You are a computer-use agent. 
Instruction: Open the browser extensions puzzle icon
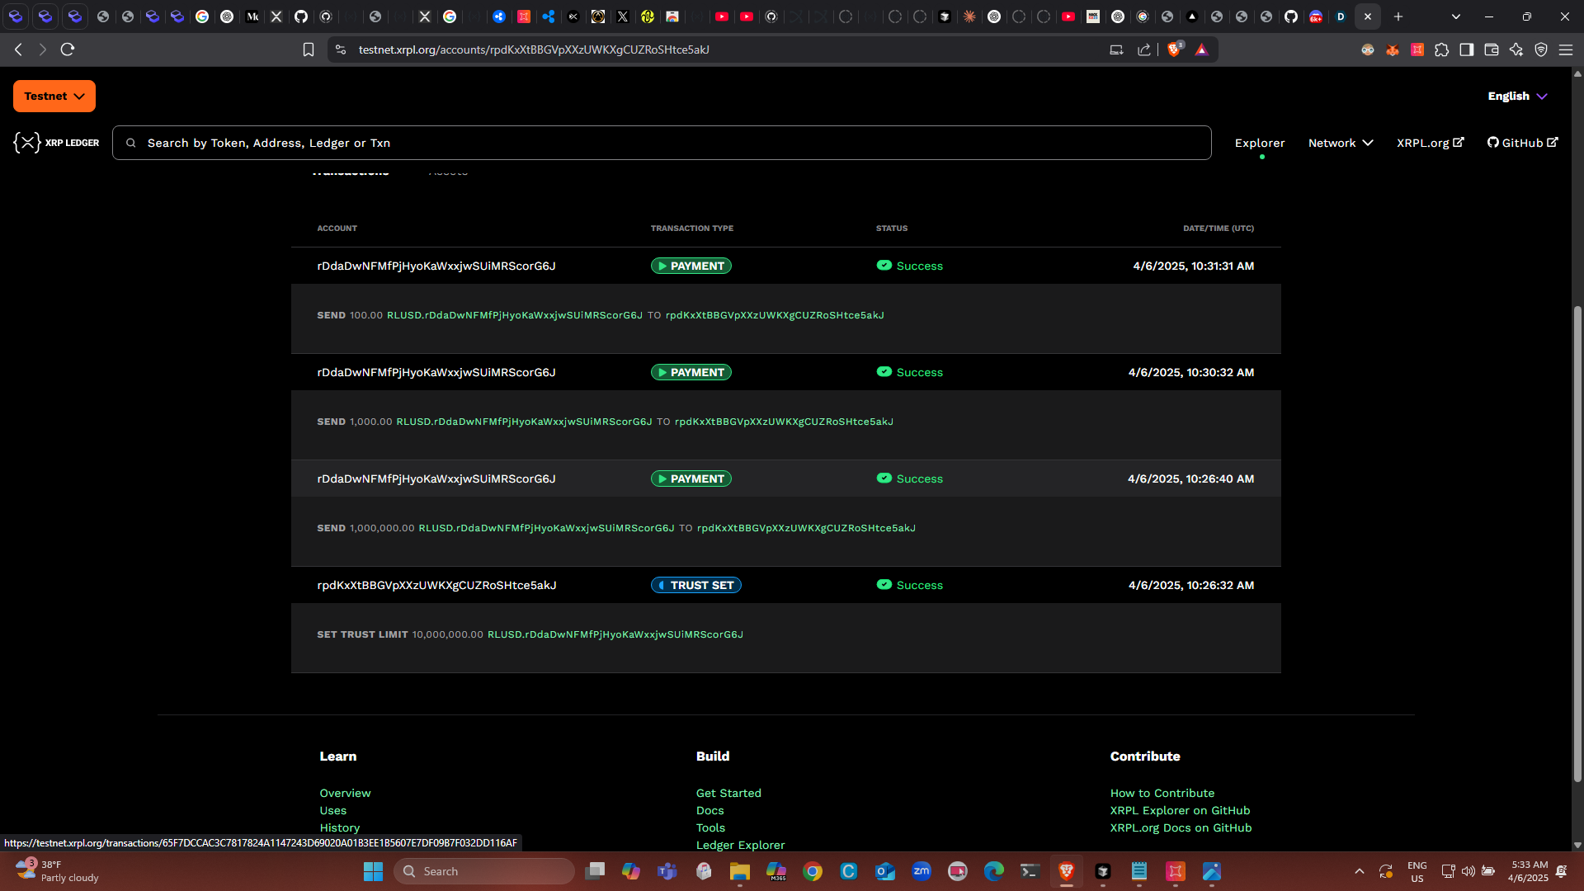coord(1441,49)
